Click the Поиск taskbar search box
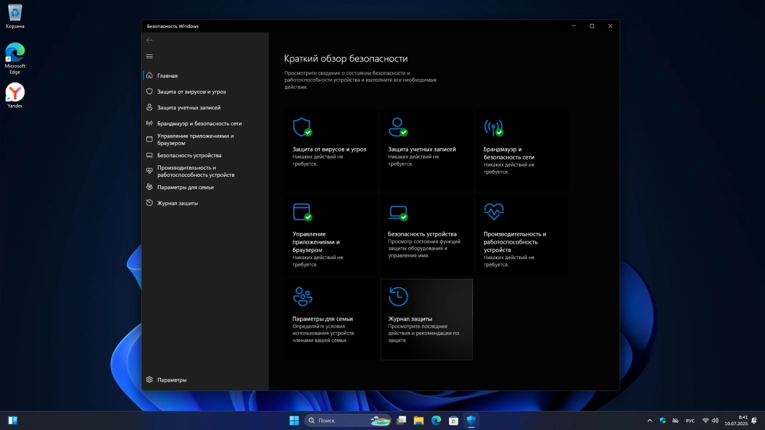 pos(348,420)
